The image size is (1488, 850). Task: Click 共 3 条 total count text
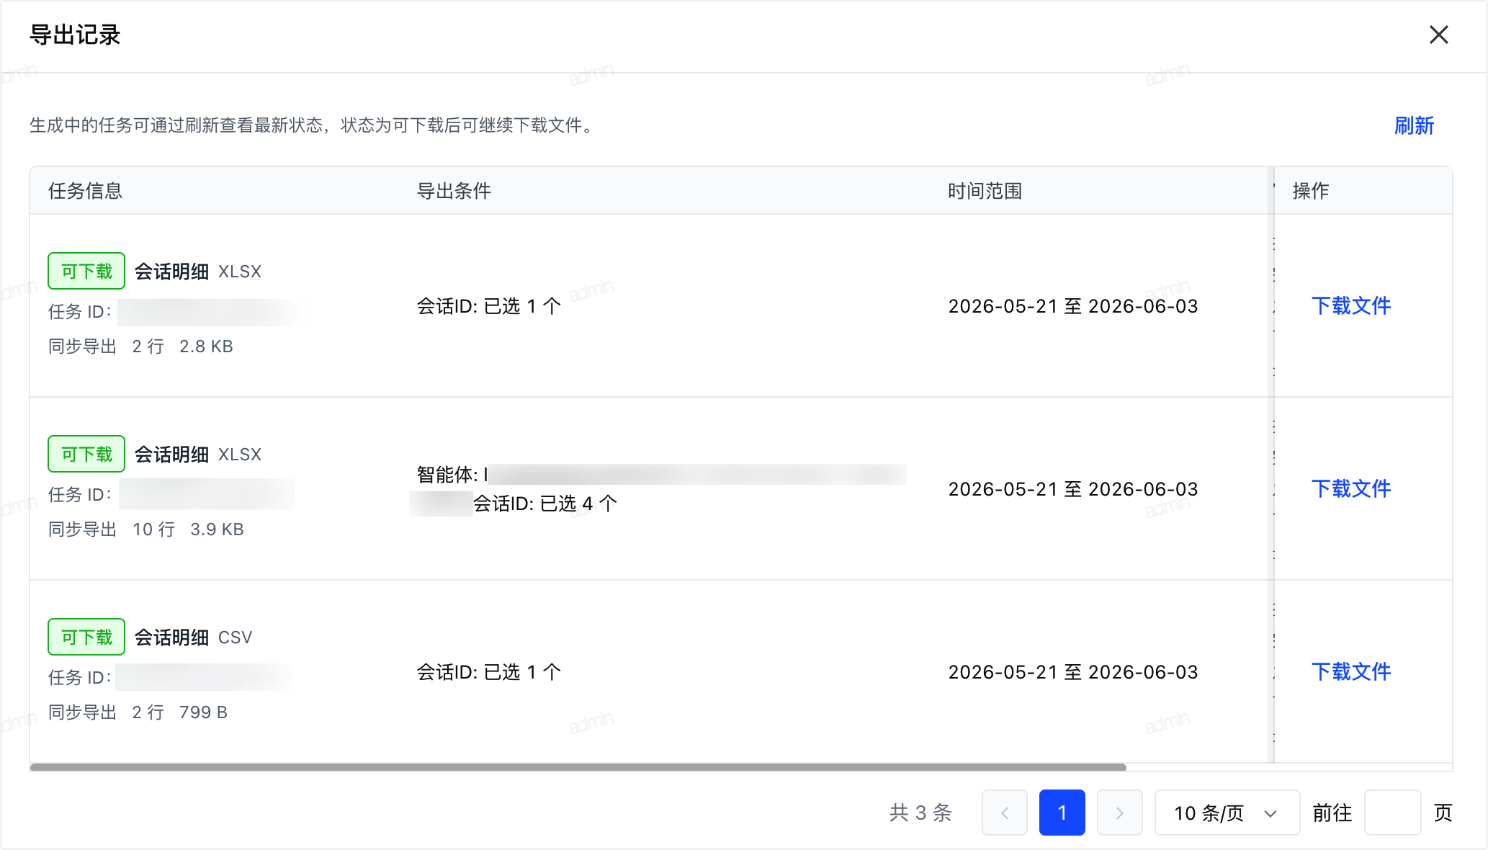920,813
